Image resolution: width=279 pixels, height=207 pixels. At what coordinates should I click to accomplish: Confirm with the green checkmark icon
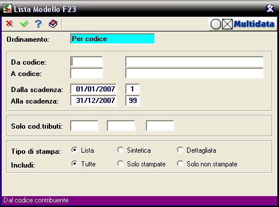click(24, 24)
